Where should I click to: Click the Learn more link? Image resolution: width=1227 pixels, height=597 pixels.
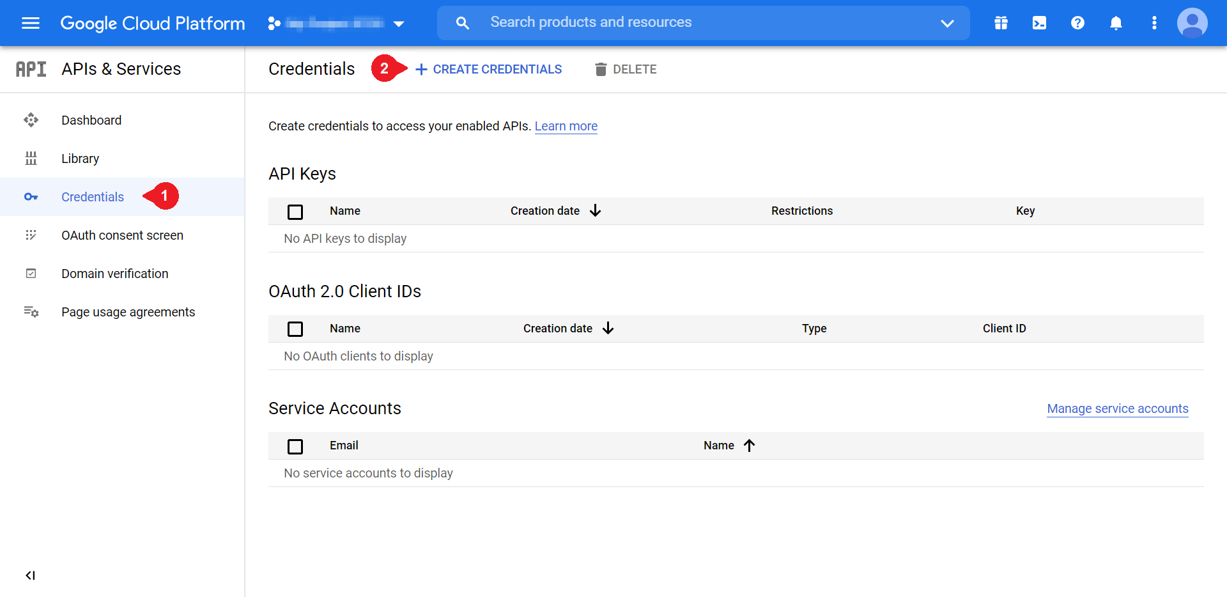click(x=566, y=126)
